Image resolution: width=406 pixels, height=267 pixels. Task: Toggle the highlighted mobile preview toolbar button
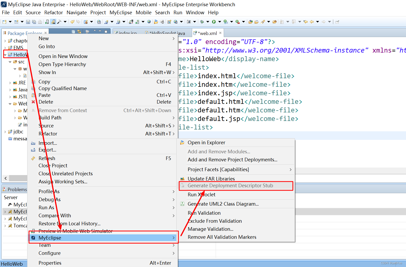(x=53, y=22)
